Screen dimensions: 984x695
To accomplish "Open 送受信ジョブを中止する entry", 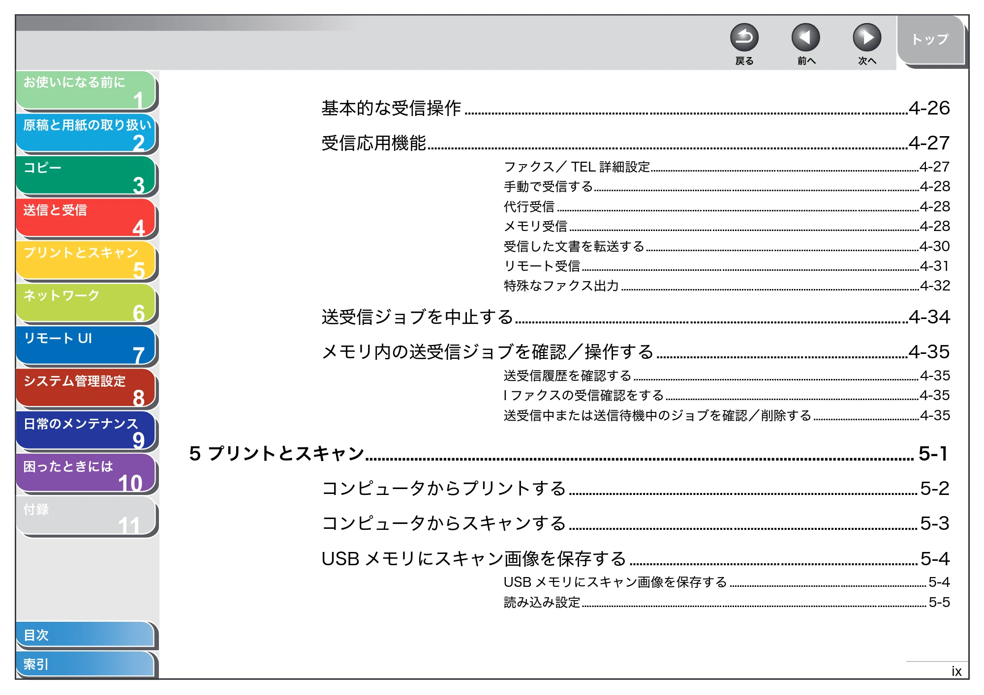I will [635, 317].
